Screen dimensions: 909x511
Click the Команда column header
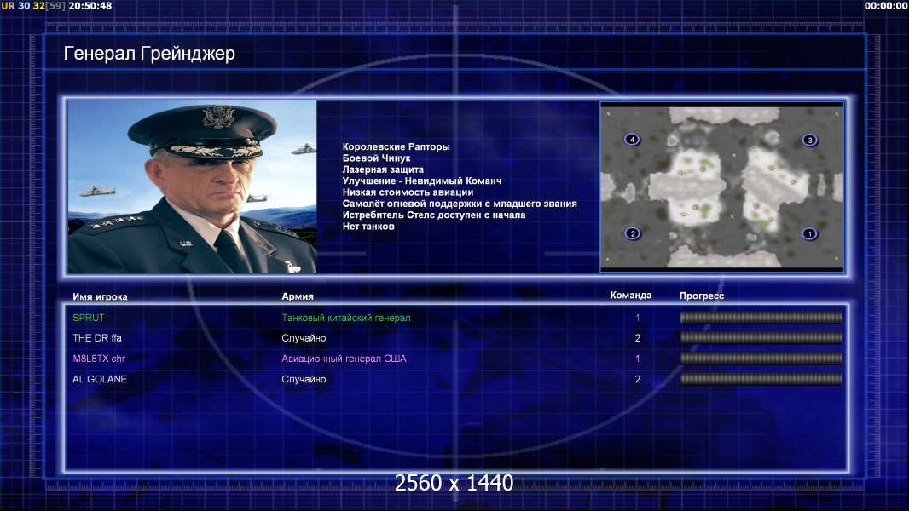631,296
